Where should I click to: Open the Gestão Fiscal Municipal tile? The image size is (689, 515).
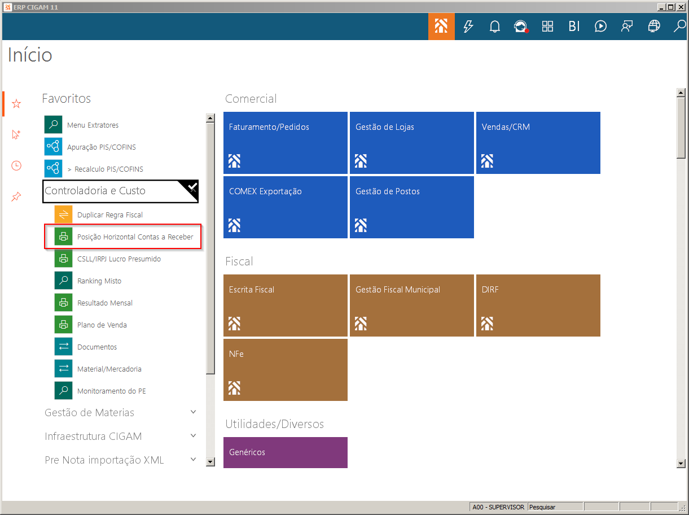pos(412,305)
